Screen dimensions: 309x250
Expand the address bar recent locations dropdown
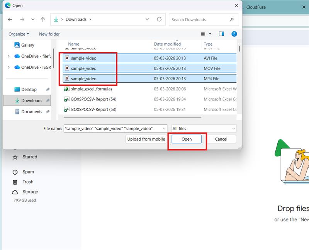[147, 19]
